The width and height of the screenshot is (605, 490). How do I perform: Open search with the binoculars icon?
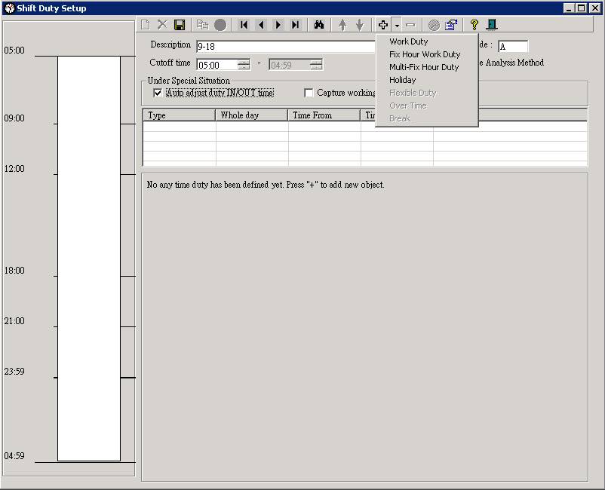pos(319,25)
